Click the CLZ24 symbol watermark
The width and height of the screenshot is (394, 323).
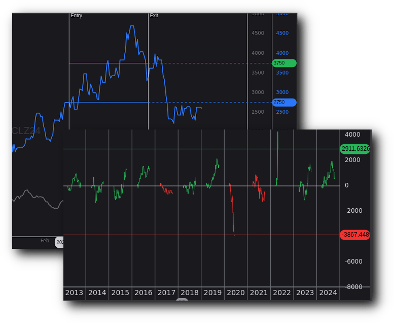pos(26,131)
